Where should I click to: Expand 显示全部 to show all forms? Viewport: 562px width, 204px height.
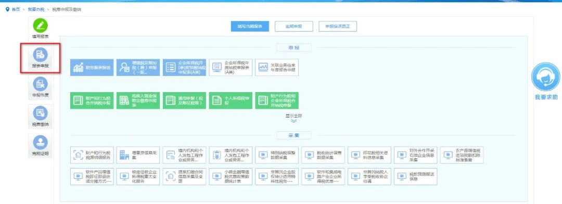[x=294, y=118]
